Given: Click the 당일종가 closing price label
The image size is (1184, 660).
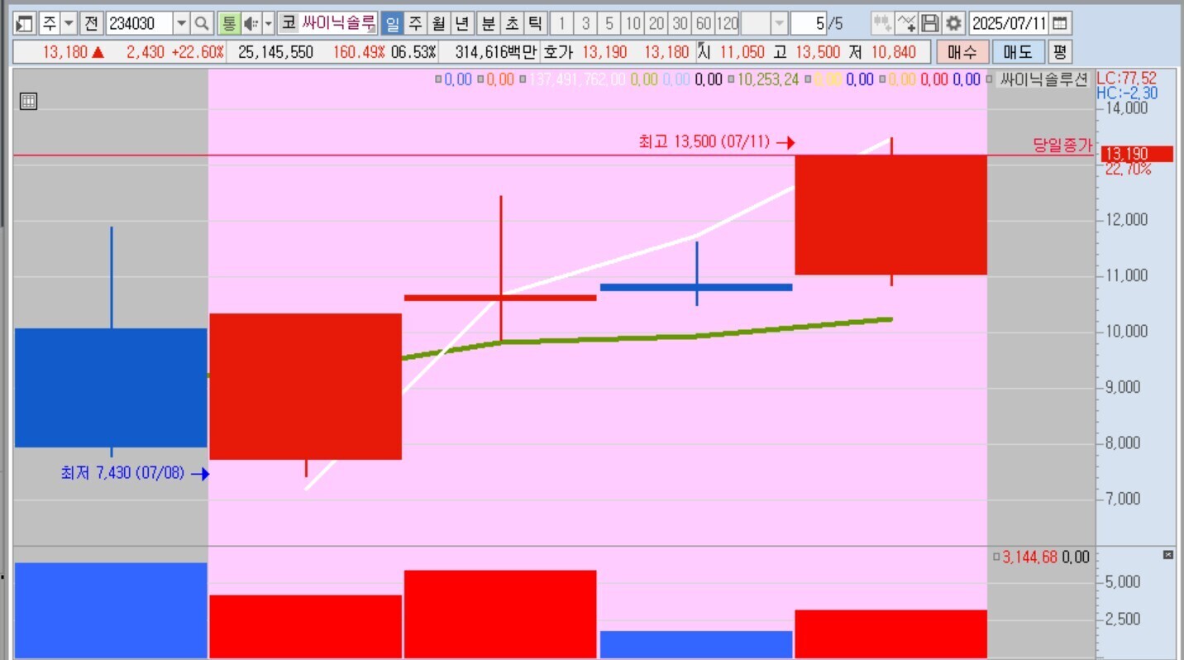Looking at the screenshot, I should click(1062, 146).
